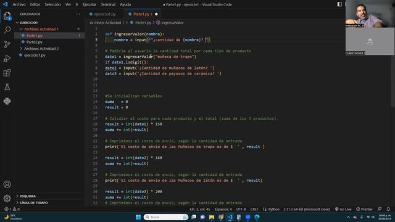
Task: Open File Explorer from taskbar
Action: (x=212, y=217)
